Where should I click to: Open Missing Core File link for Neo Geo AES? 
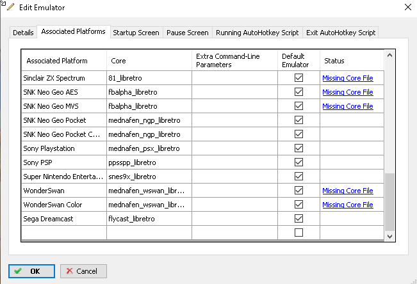pyautogui.click(x=348, y=92)
